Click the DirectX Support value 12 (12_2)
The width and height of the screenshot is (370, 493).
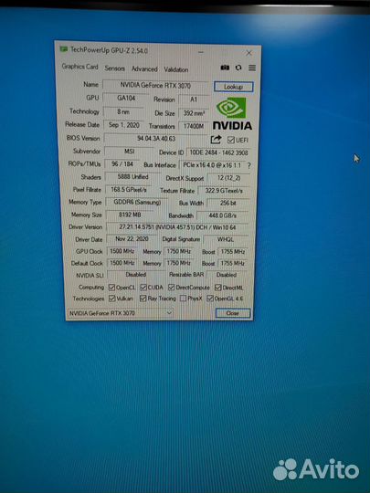click(x=228, y=178)
